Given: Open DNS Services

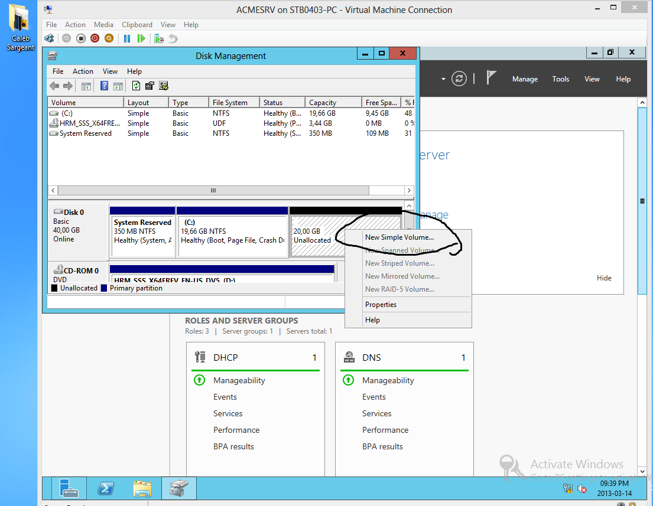Looking at the screenshot, I should [x=376, y=414].
